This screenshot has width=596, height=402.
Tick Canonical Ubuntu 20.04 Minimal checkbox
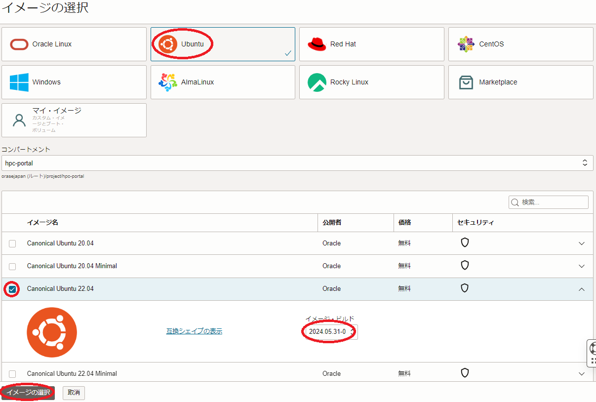[12, 266]
